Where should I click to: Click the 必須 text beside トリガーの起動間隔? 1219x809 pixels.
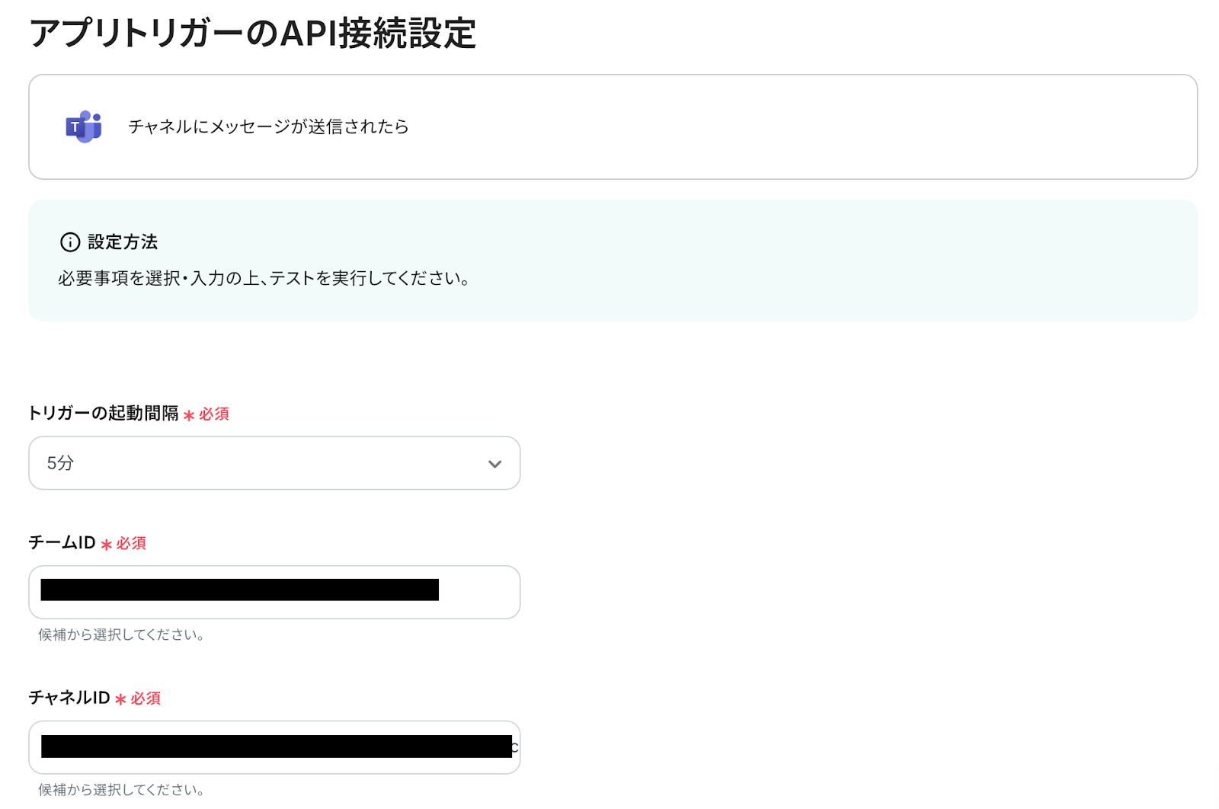pyautogui.click(x=214, y=414)
